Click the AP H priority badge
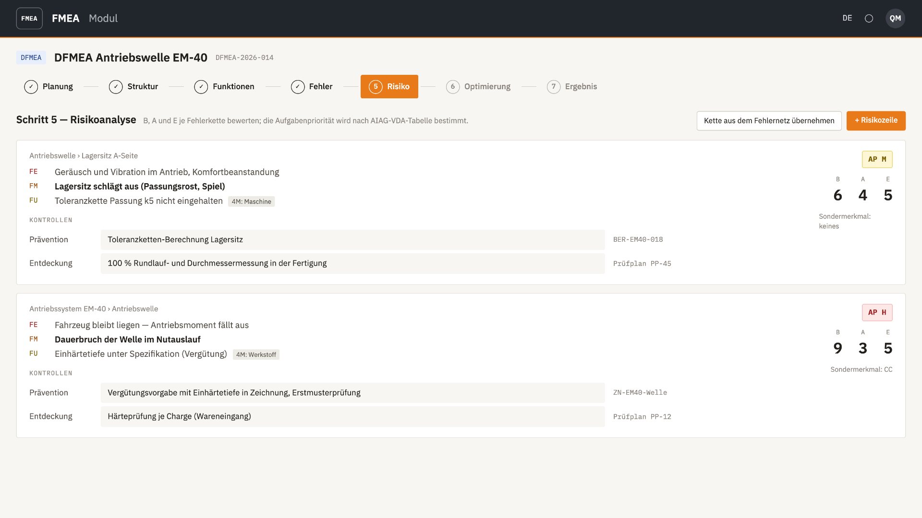This screenshot has height=518, width=922. point(877,312)
